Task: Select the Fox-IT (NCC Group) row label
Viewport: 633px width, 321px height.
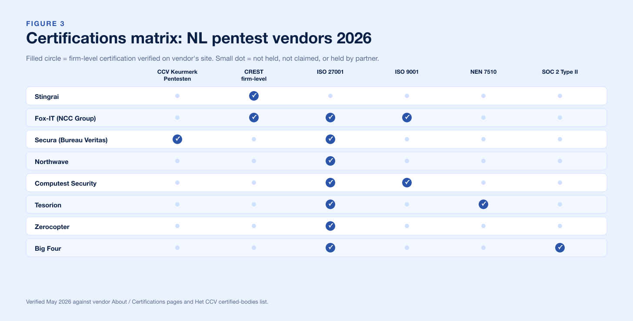Action: [65, 118]
